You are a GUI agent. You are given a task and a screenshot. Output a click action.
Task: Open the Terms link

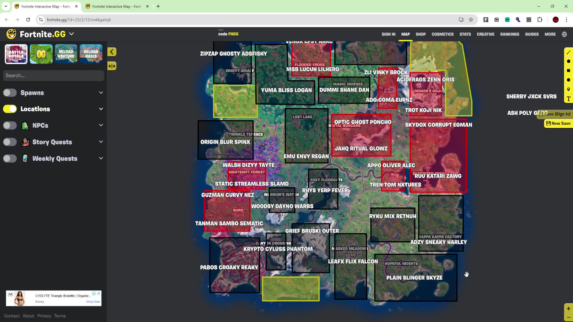[60, 316]
